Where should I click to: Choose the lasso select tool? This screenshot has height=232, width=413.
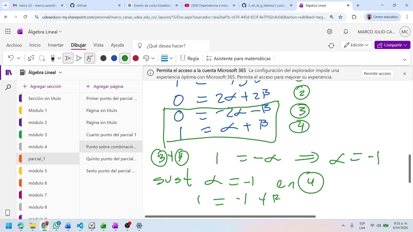tap(42, 58)
